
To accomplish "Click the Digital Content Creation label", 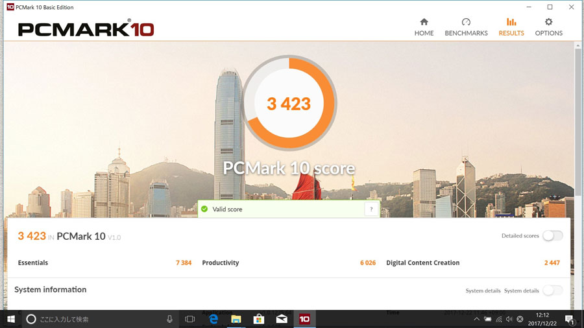I will 422,263.
